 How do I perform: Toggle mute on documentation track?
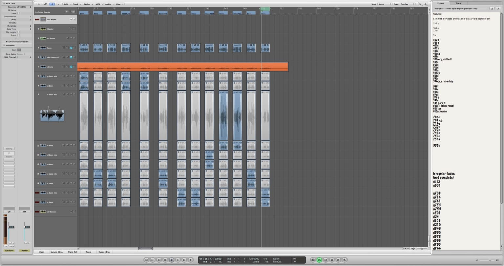click(x=71, y=57)
